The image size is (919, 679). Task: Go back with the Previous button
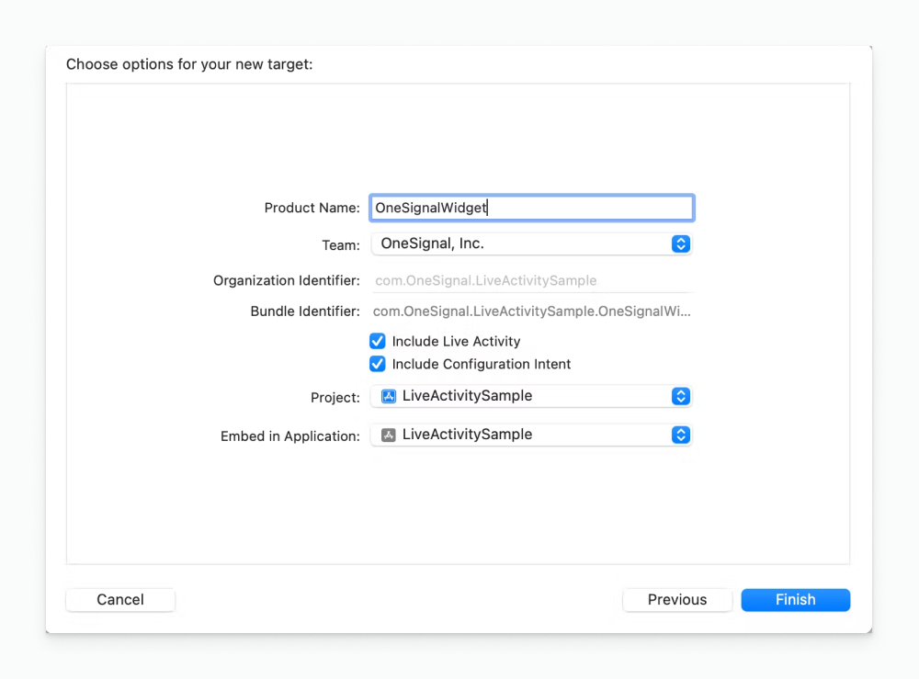(x=677, y=600)
